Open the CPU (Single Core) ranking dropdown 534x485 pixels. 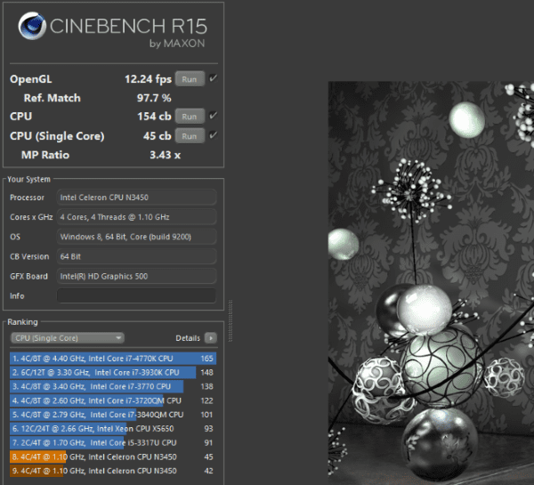(x=68, y=338)
